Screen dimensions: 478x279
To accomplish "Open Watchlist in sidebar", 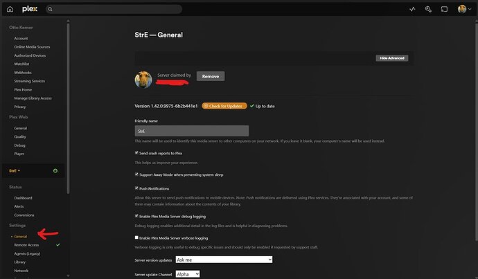I will 21,64.
